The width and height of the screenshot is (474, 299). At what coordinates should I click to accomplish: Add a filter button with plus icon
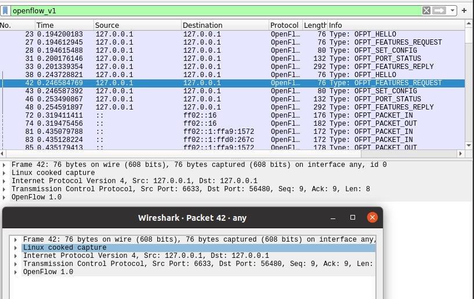(x=464, y=11)
